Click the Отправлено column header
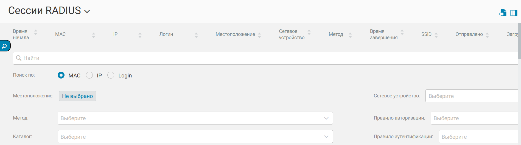The height and width of the screenshot is (145, 521). [x=469, y=34]
